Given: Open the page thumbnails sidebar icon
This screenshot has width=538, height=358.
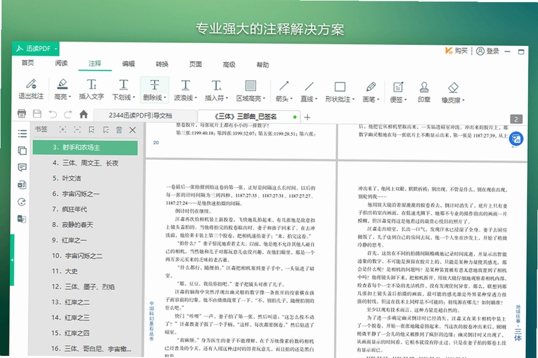Looking at the screenshot, I should point(22,150).
